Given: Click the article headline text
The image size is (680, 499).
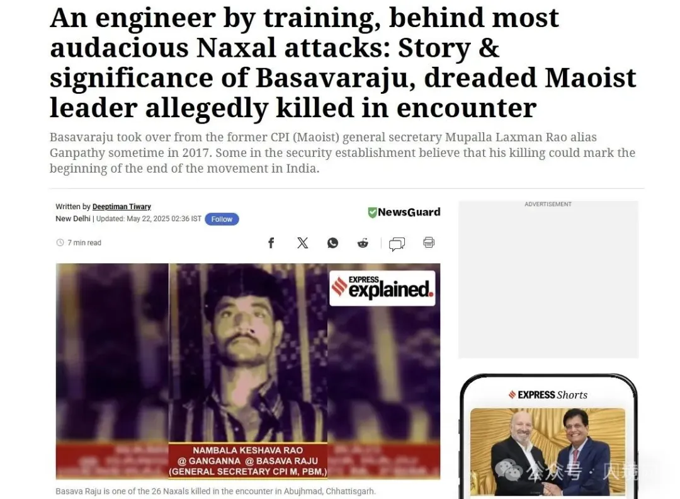Looking at the screenshot, I should point(343,63).
